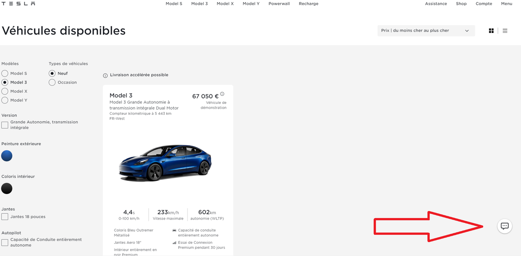Click the Tesla logo
The width and height of the screenshot is (521, 256).
(x=18, y=4)
